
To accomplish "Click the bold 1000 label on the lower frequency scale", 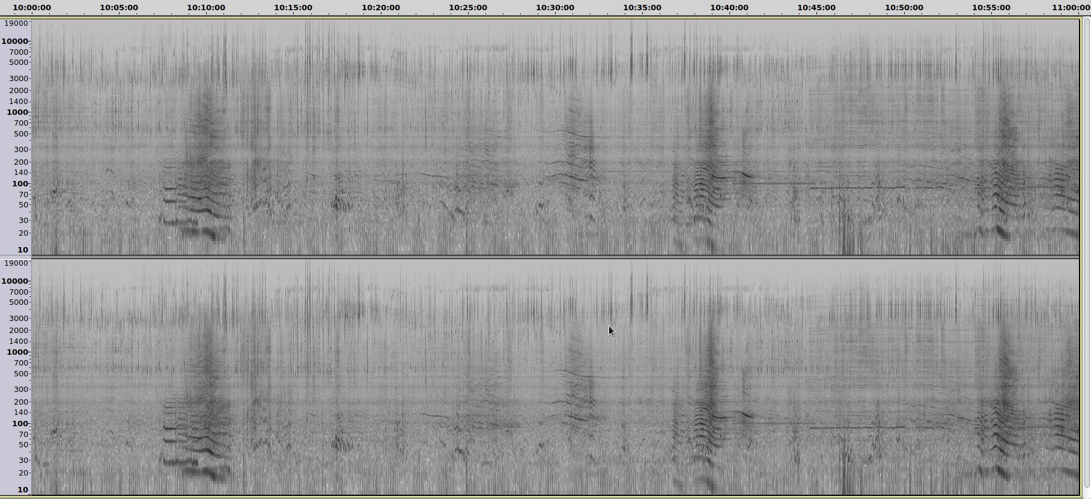I will point(17,352).
